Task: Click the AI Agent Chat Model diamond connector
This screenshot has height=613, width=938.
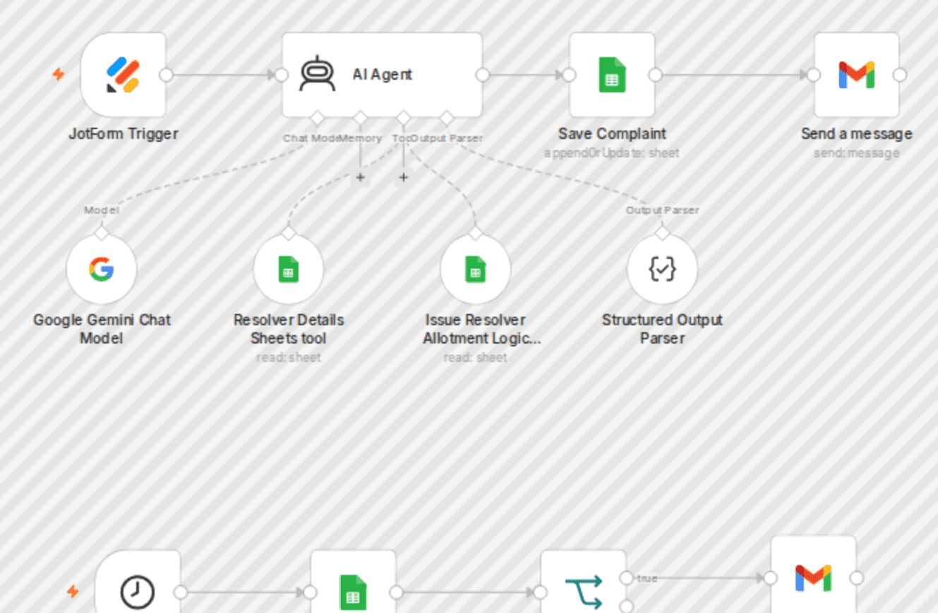Action: tap(317, 117)
